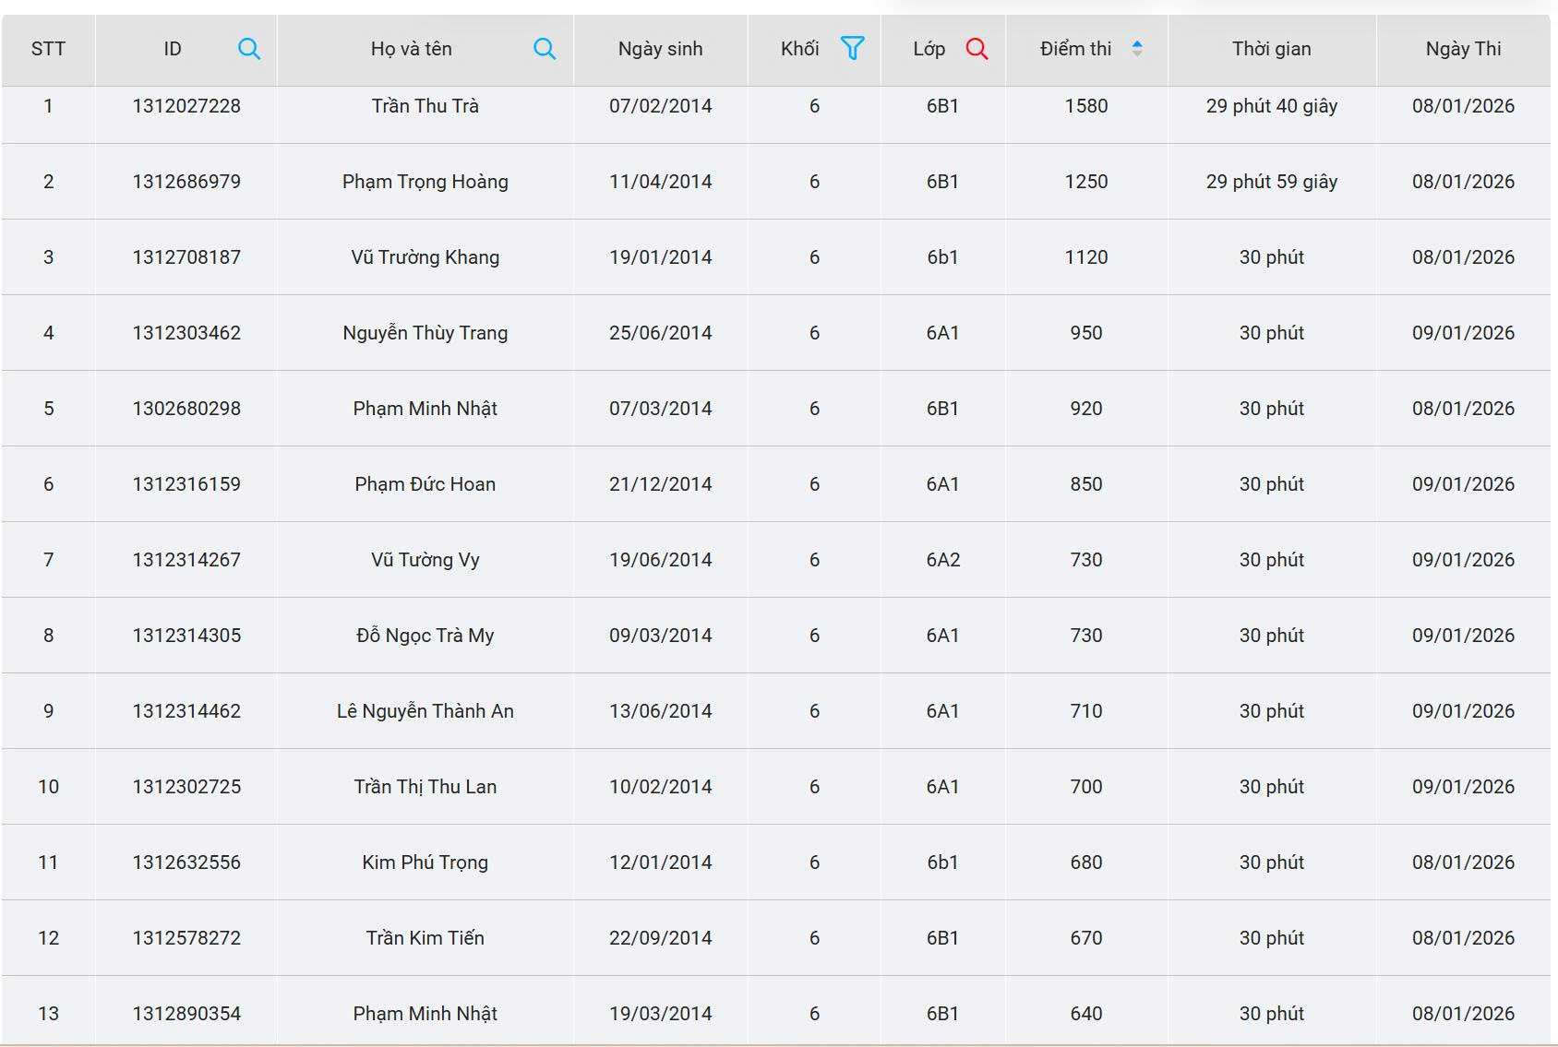Select birthdate 13/06/2014 cell
The height and width of the screenshot is (1047, 1558).
660,711
